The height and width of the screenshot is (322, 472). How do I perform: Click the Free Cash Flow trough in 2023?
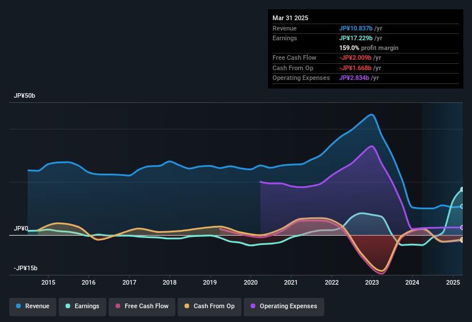[382, 273]
